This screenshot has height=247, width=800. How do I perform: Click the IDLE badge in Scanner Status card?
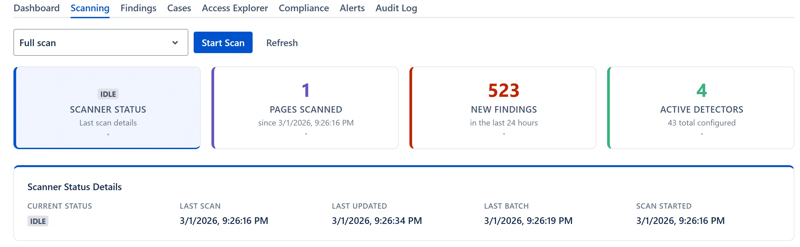pos(108,94)
